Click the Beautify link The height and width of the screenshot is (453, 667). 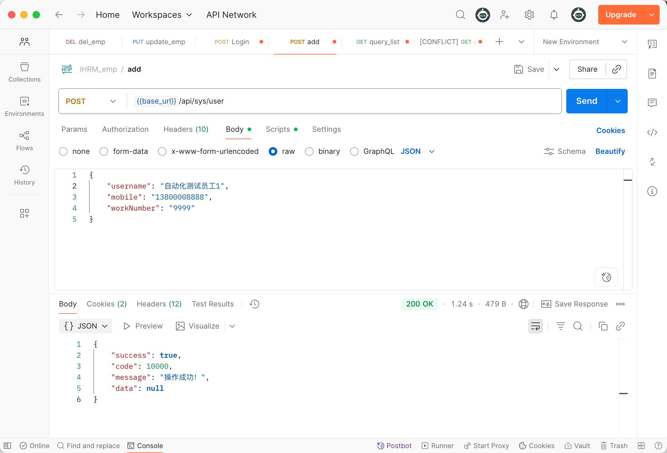610,151
